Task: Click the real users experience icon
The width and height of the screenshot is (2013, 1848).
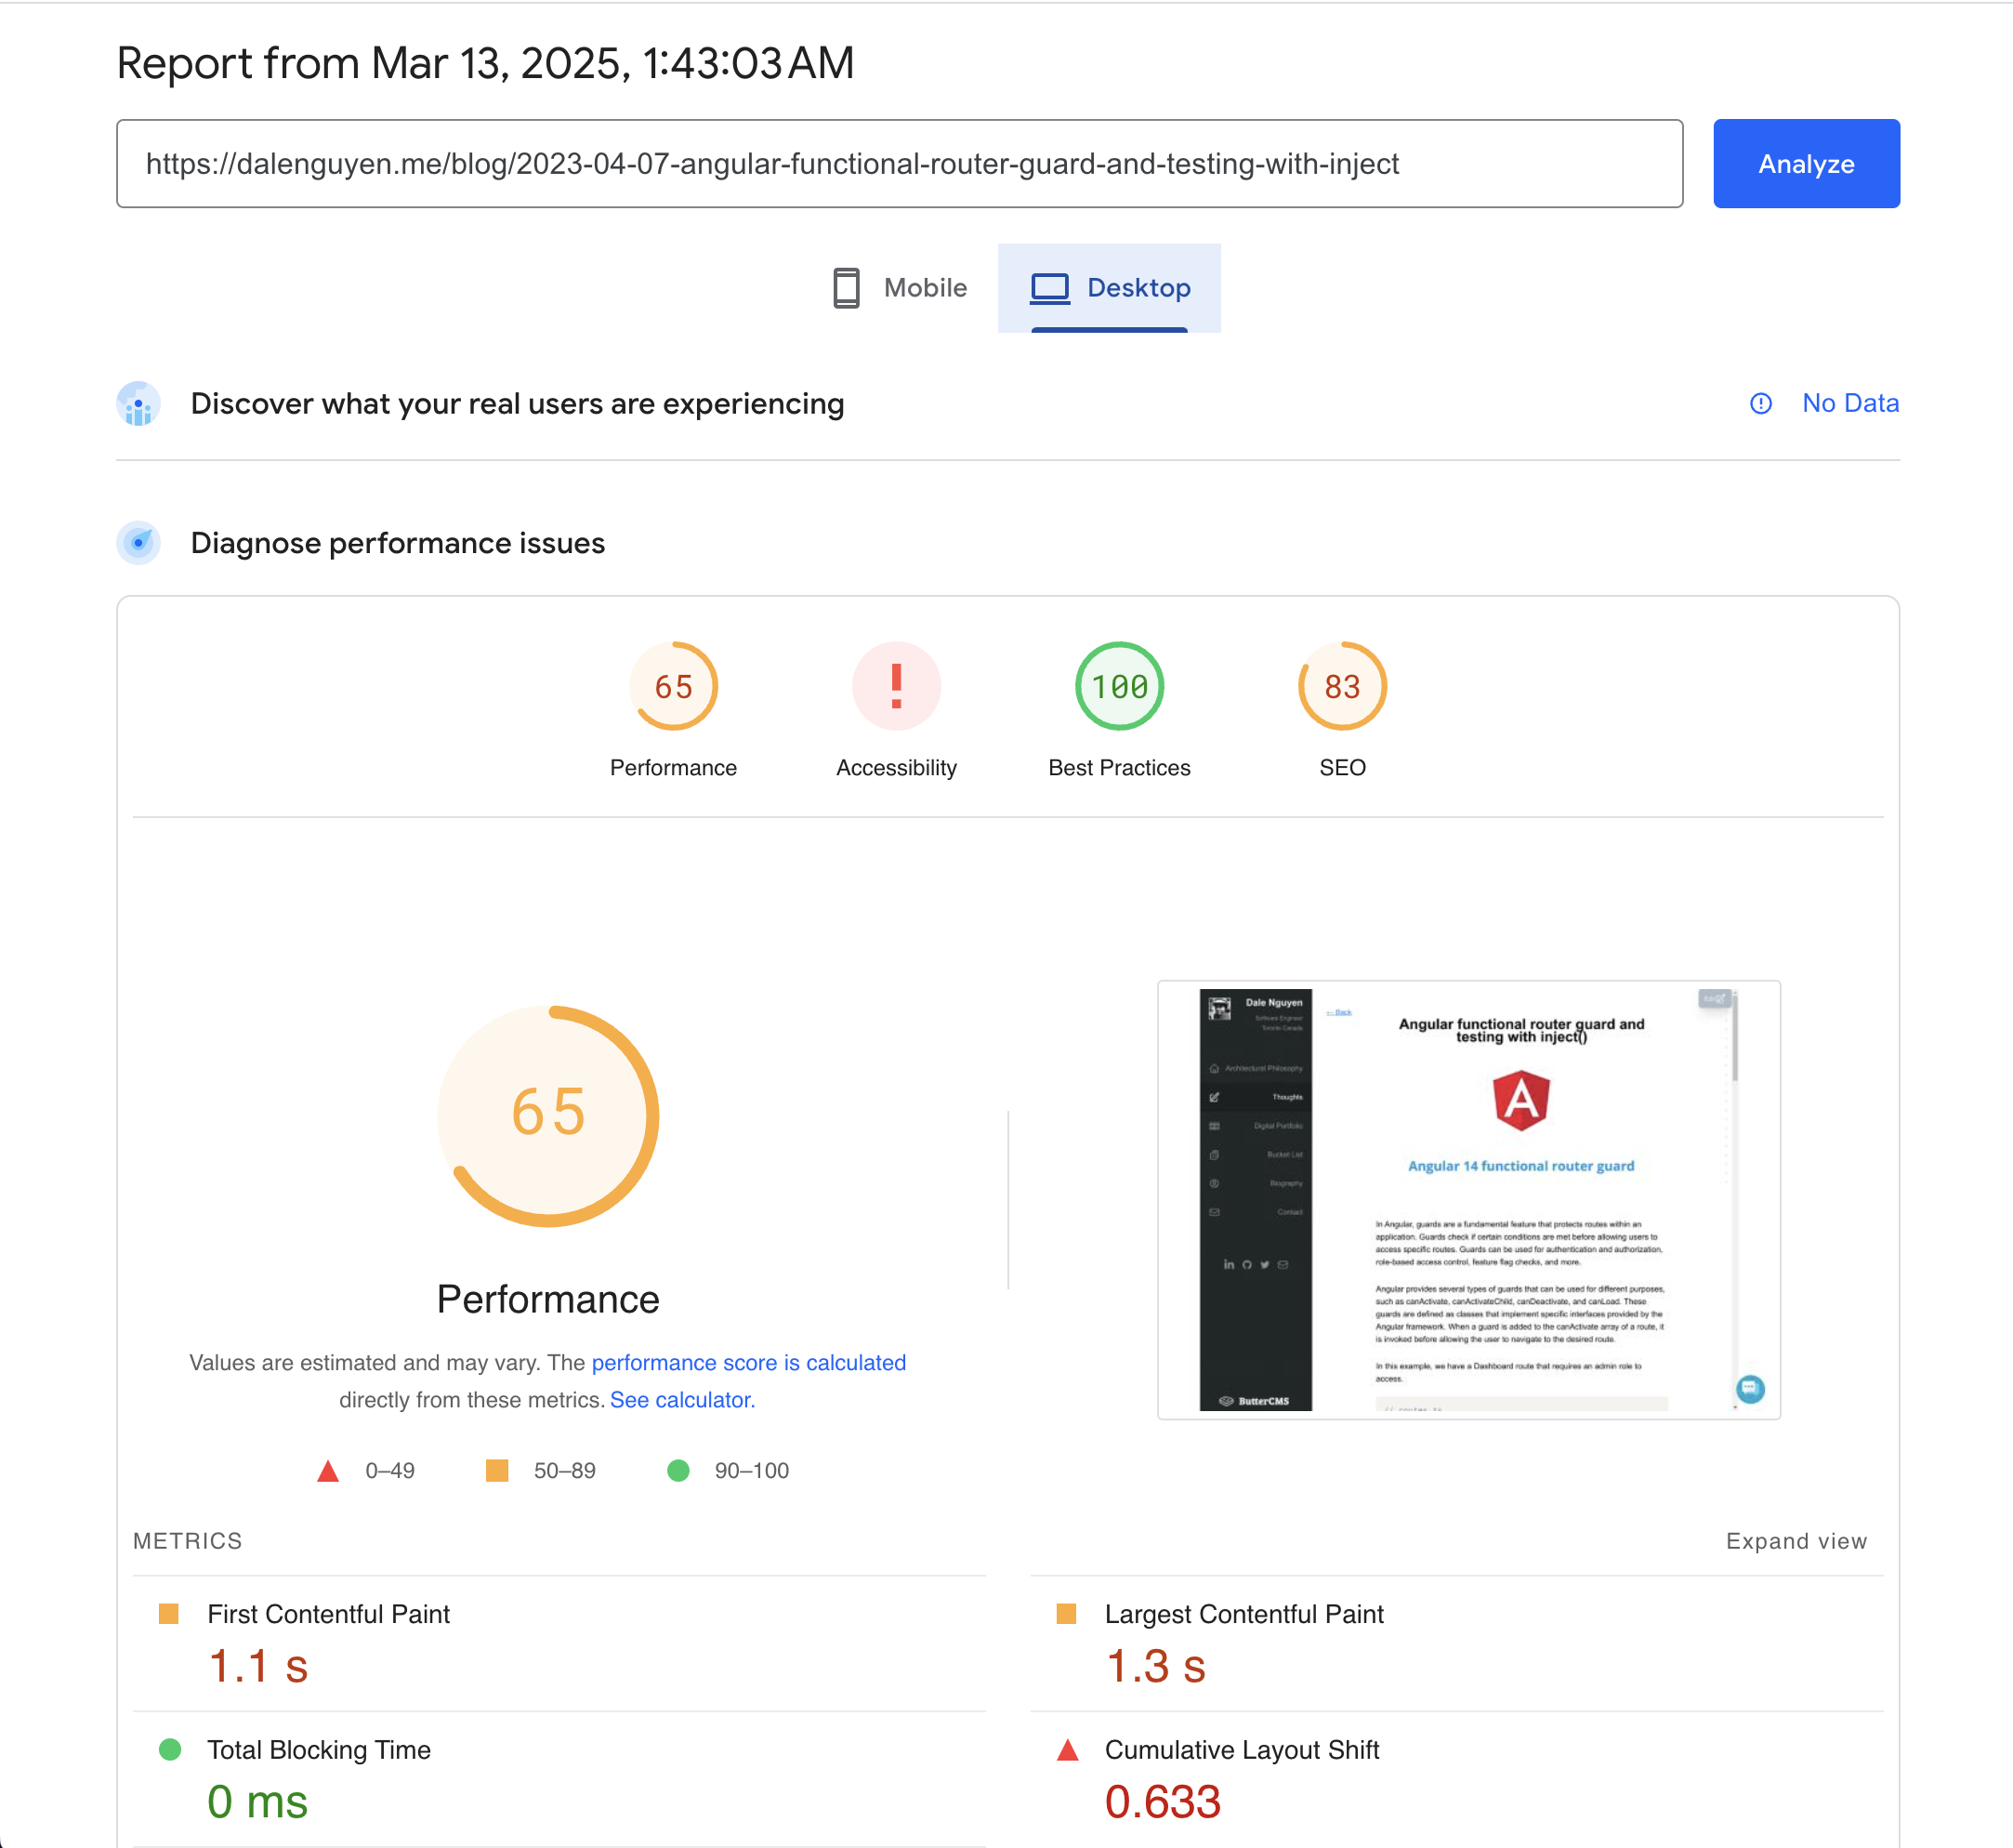Action: (138, 403)
